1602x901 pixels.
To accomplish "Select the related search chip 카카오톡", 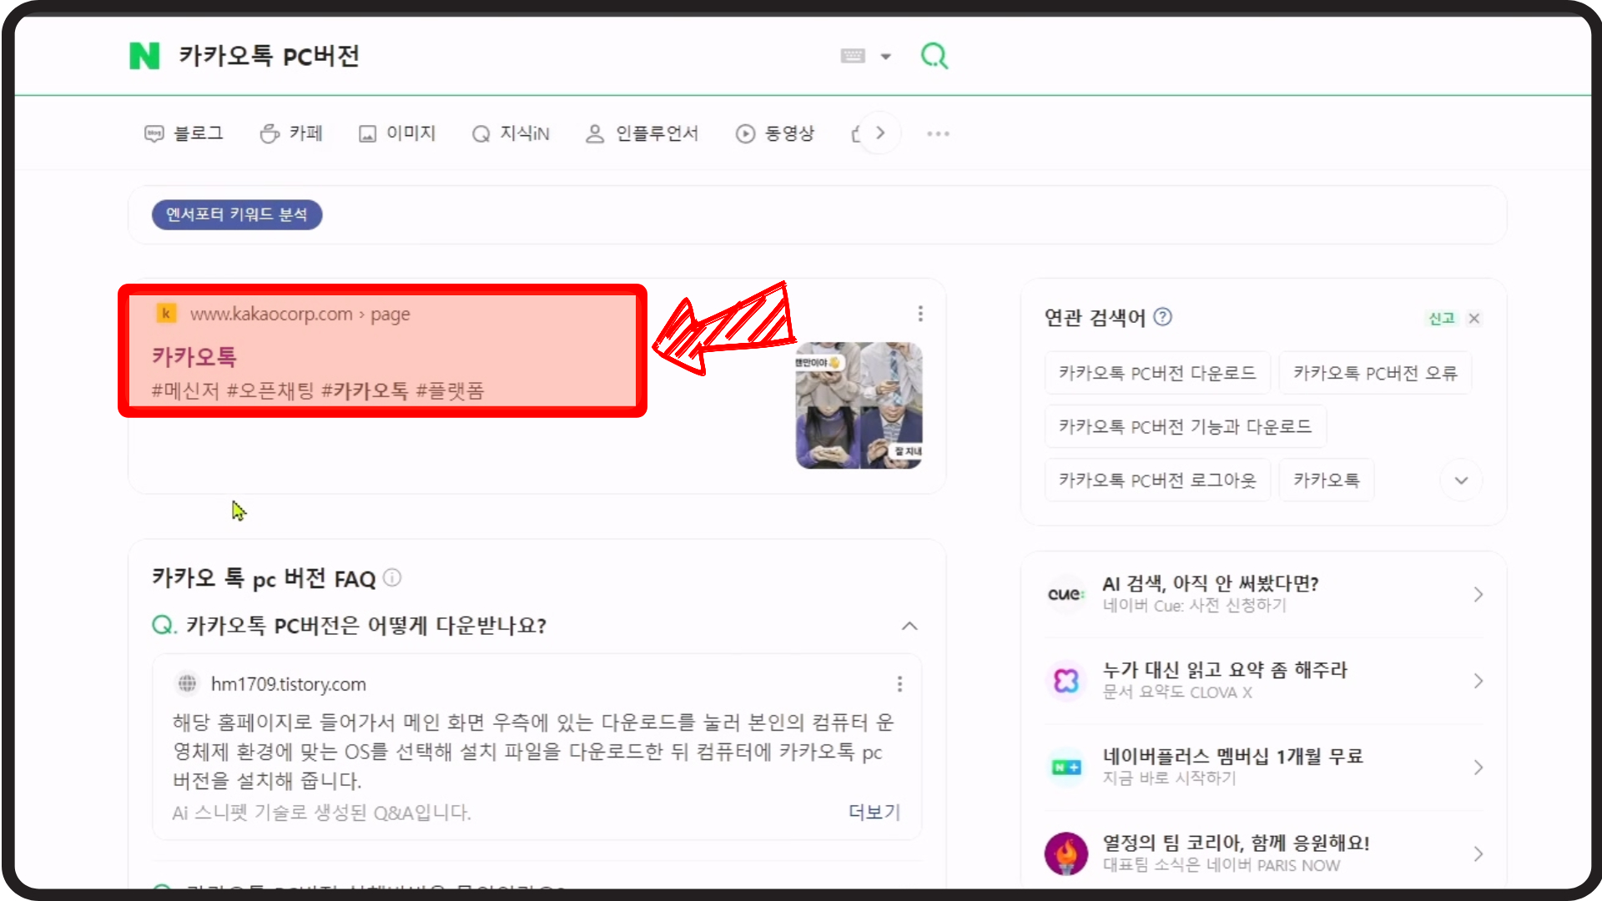I will pyautogui.click(x=1327, y=481).
